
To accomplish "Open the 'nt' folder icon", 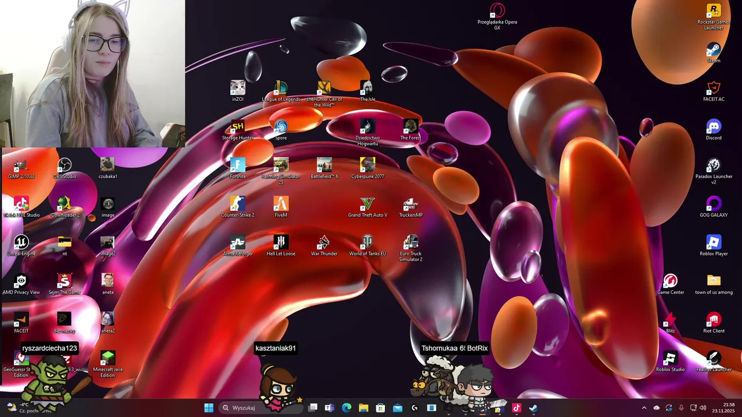I will click(x=64, y=246).
